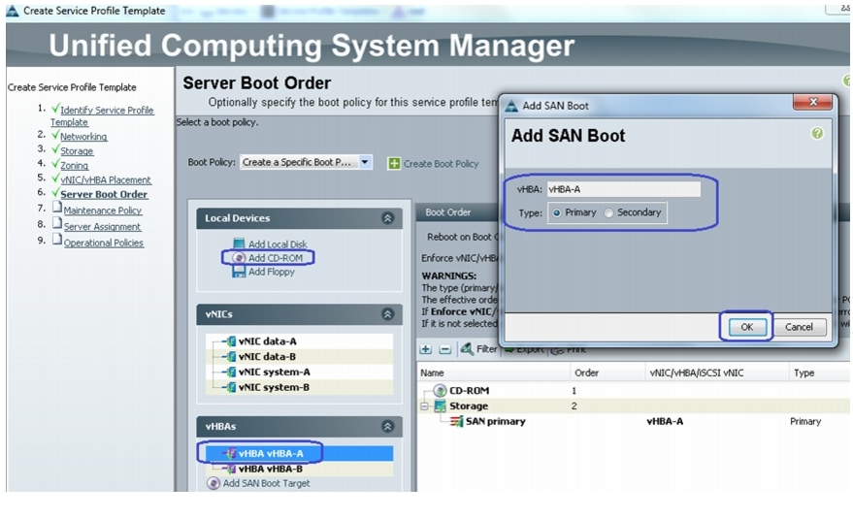
Task: Click the green plus Create Boot Policy icon
Action: coord(394,163)
